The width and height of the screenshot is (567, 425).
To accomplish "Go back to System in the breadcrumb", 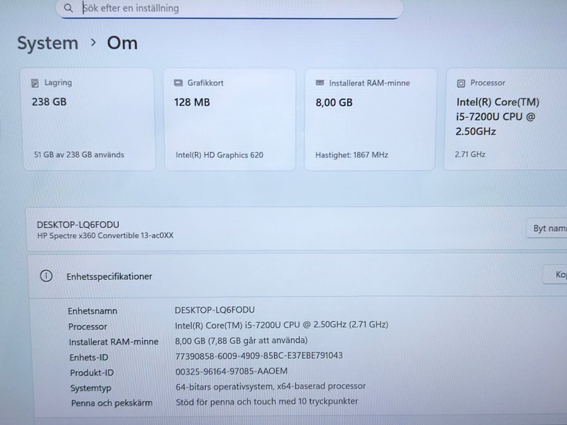I will (x=48, y=43).
